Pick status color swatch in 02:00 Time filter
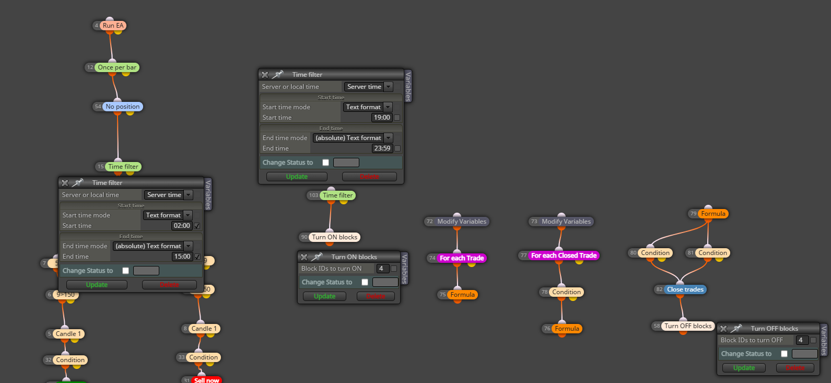The width and height of the screenshot is (831, 383). click(x=146, y=271)
